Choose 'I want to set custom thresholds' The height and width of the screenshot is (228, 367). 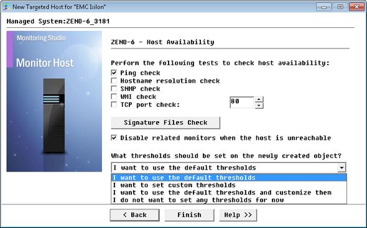click(x=229, y=185)
